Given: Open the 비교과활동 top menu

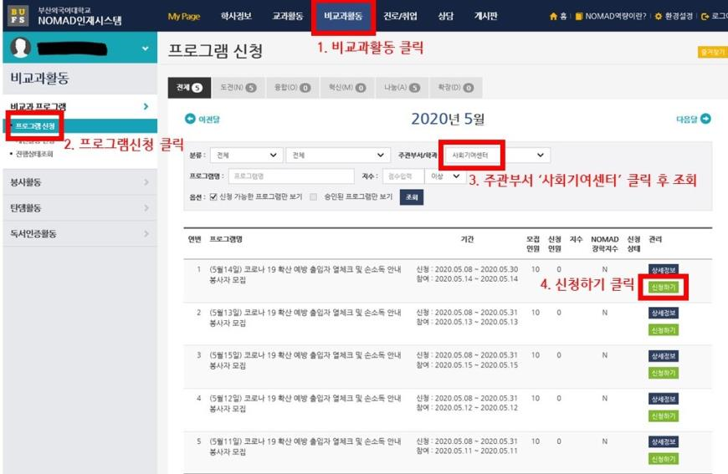Looking at the screenshot, I should pos(343,17).
